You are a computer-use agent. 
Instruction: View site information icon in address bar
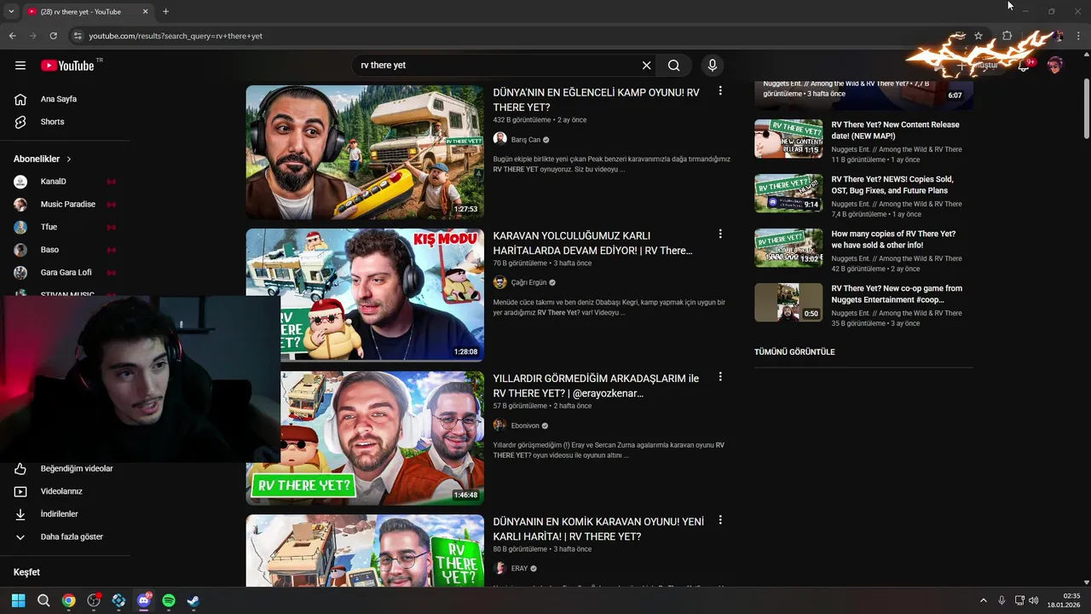click(x=78, y=36)
